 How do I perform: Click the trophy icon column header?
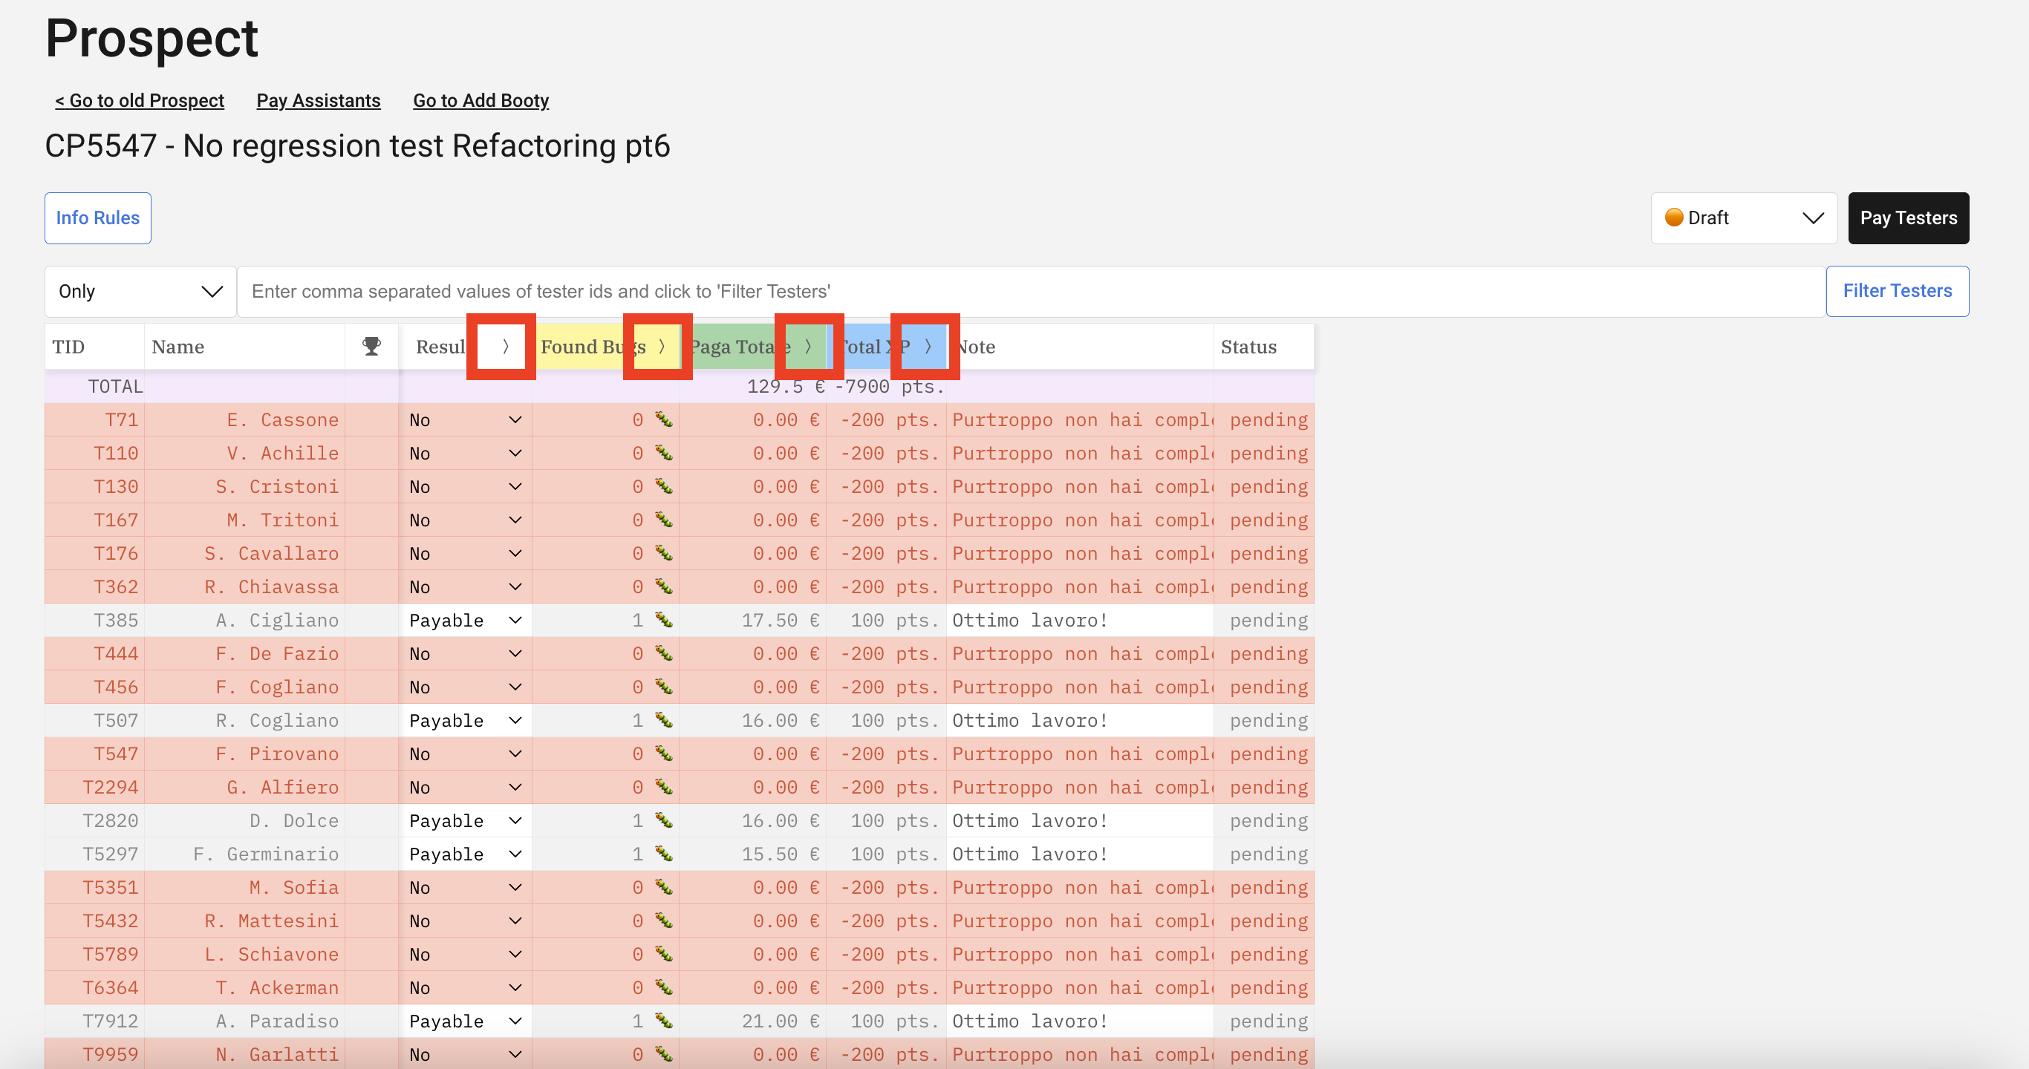click(372, 347)
